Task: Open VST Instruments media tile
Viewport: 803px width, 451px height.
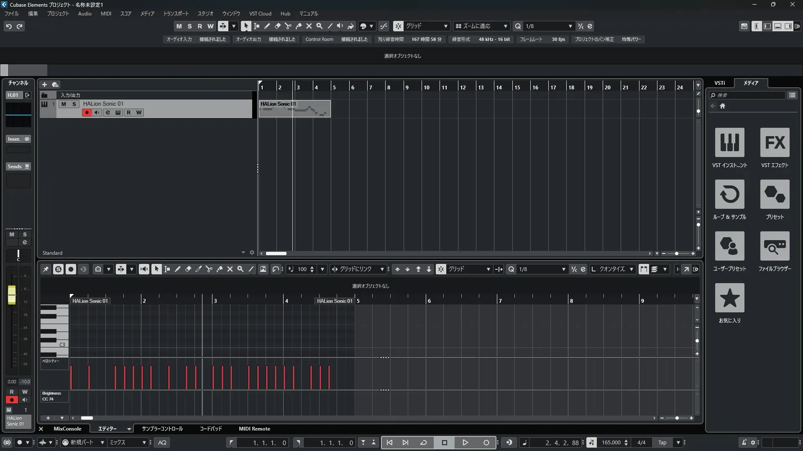Action: tap(729, 143)
